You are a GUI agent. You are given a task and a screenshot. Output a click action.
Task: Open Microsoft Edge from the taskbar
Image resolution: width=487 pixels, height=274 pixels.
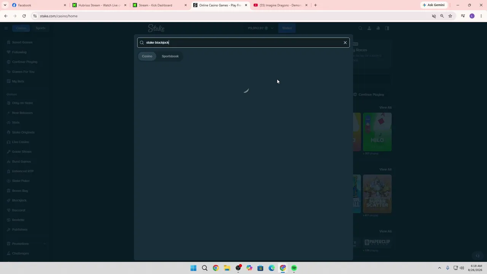point(272,268)
